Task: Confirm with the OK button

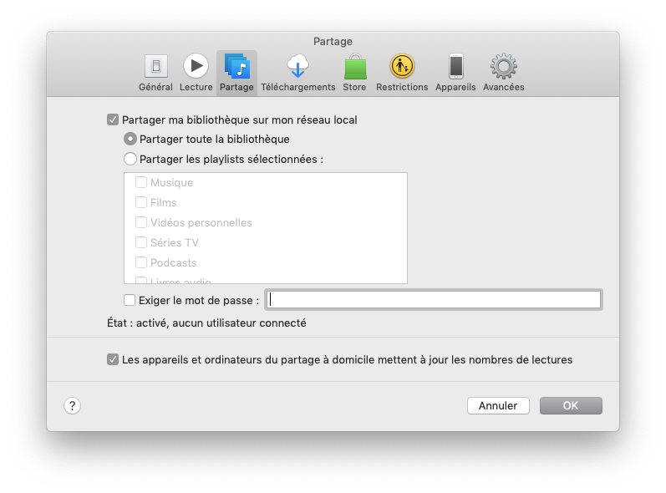Action: point(571,405)
